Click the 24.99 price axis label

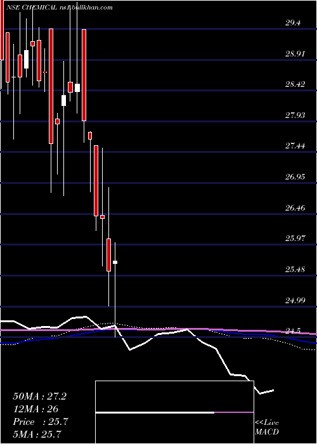pyautogui.click(x=295, y=300)
